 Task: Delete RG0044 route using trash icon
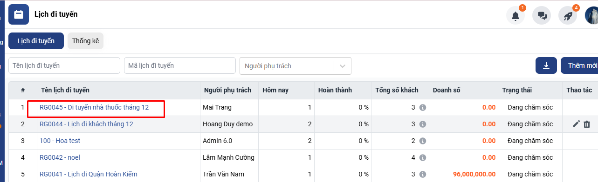587,124
